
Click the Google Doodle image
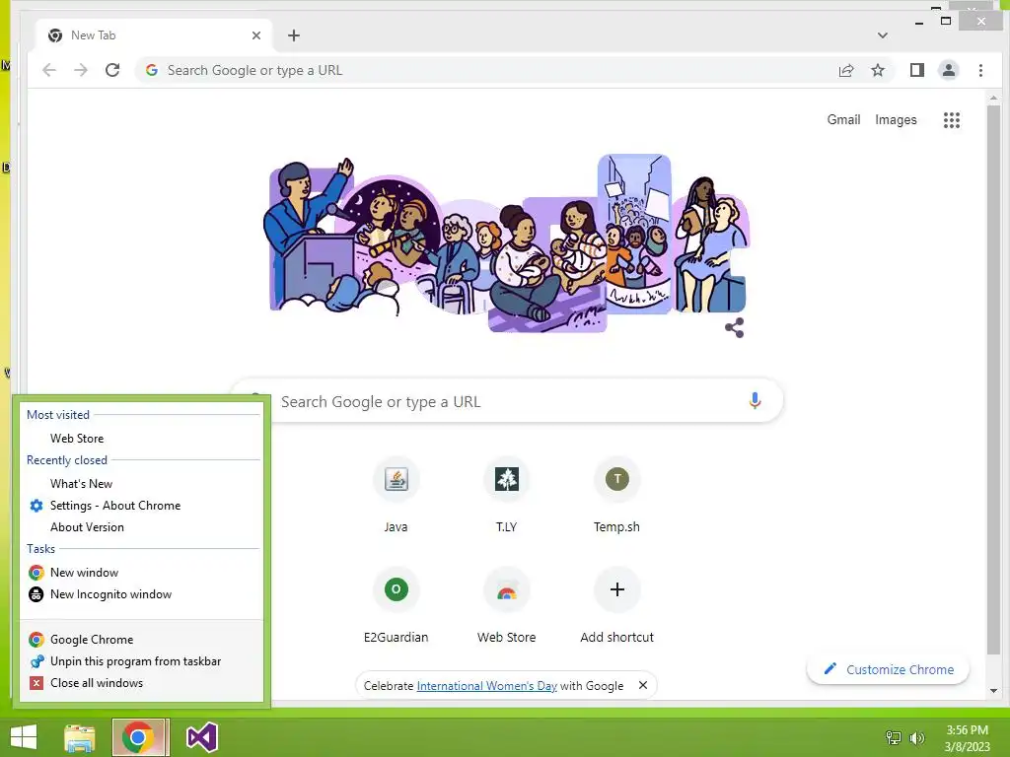(x=506, y=243)
